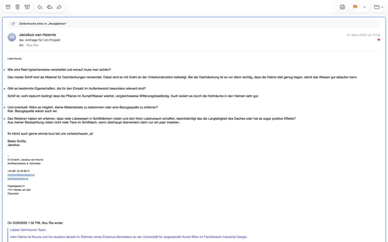The height and width of the screenshot is (242, 388).
Task: Open the schilfdachdecker.at website link
Action: (x=18, y=178)
